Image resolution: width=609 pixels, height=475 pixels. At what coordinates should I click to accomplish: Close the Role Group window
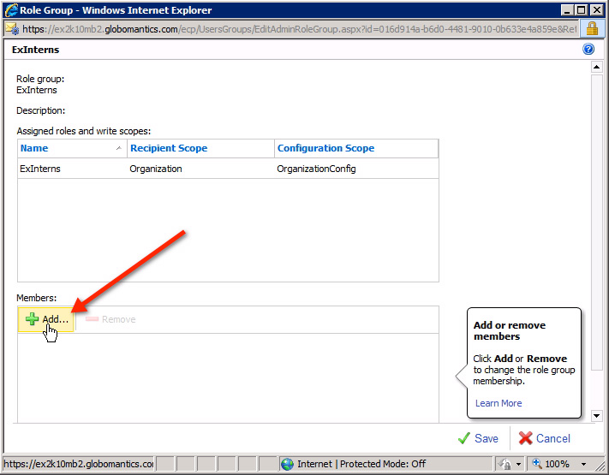coord(596,10)
